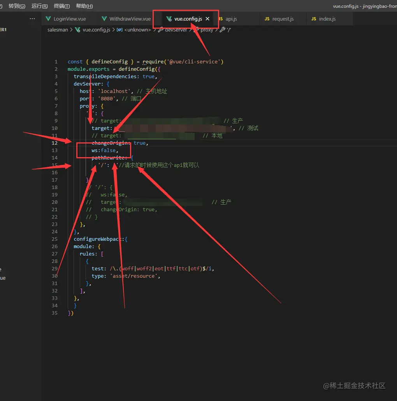Click the JS icon on index.js tab
This screenshot has height=401, width=397.
coord(314,19)
